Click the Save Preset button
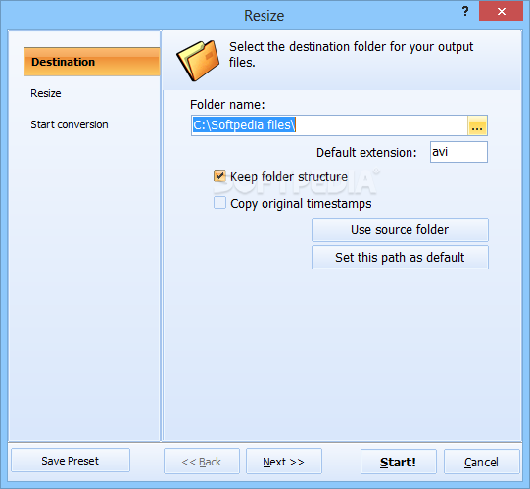 (71, 461)
